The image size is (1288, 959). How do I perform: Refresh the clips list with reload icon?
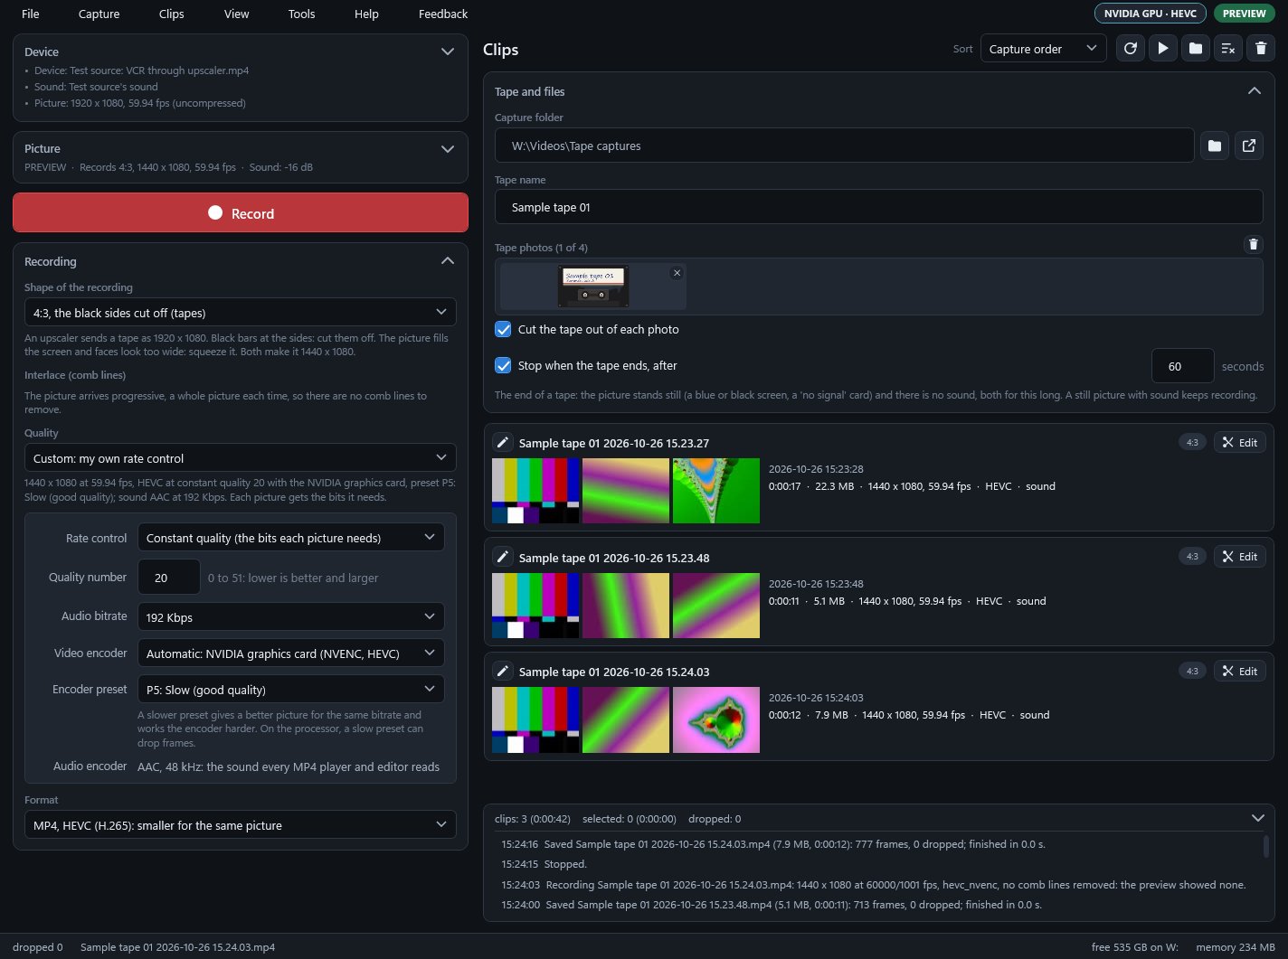1131,49
